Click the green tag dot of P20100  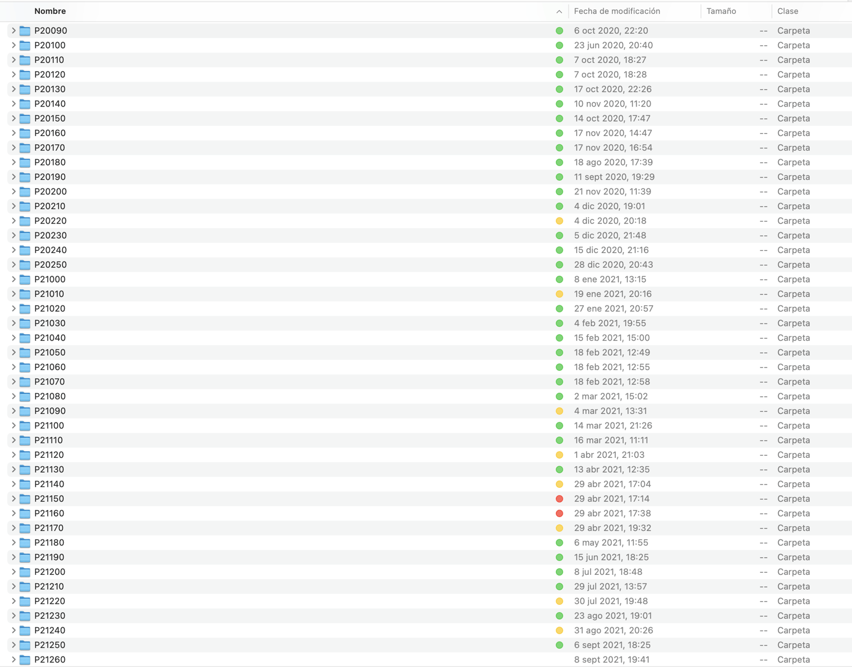pos(559,46)
